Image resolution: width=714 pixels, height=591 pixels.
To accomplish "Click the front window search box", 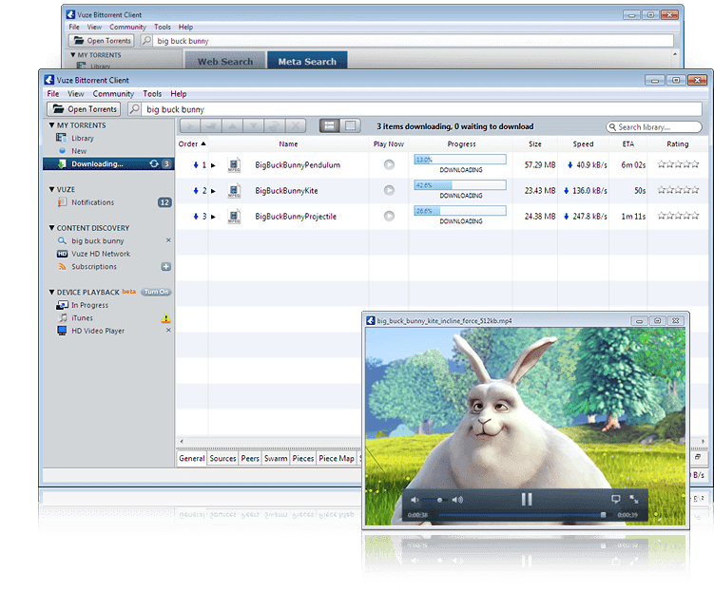I will tap(422, 109).
